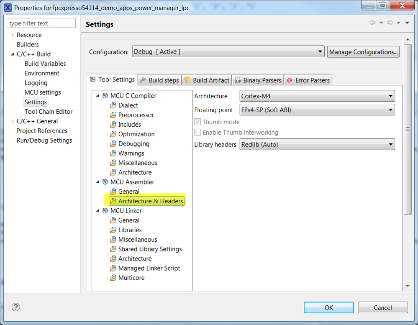Image resolution: width=418 pixels, height=325 pixels.
Task: Go back with the left arrow icon
Action: pos(372,23)
